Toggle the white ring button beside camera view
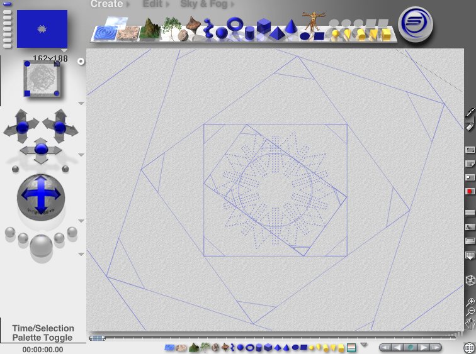Image resolution: width=476 pixels, height=354 pixels. pyautogui.click(x=81, y=62)
